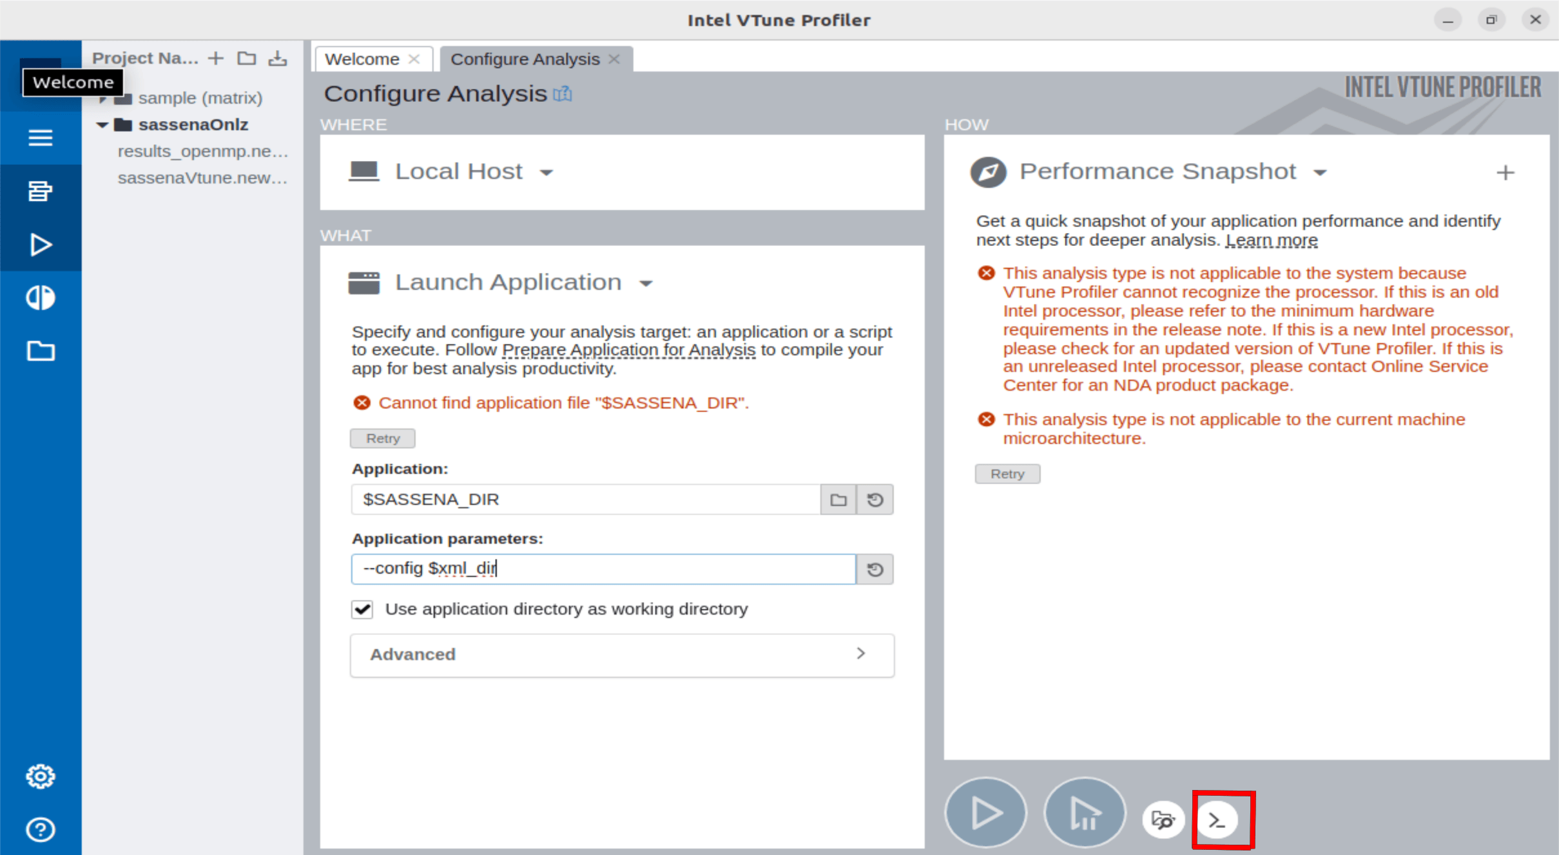Open the Launch Application mode dropdown
The width and height of the screenshot is (1559, 855).
(x=646, y=283)
